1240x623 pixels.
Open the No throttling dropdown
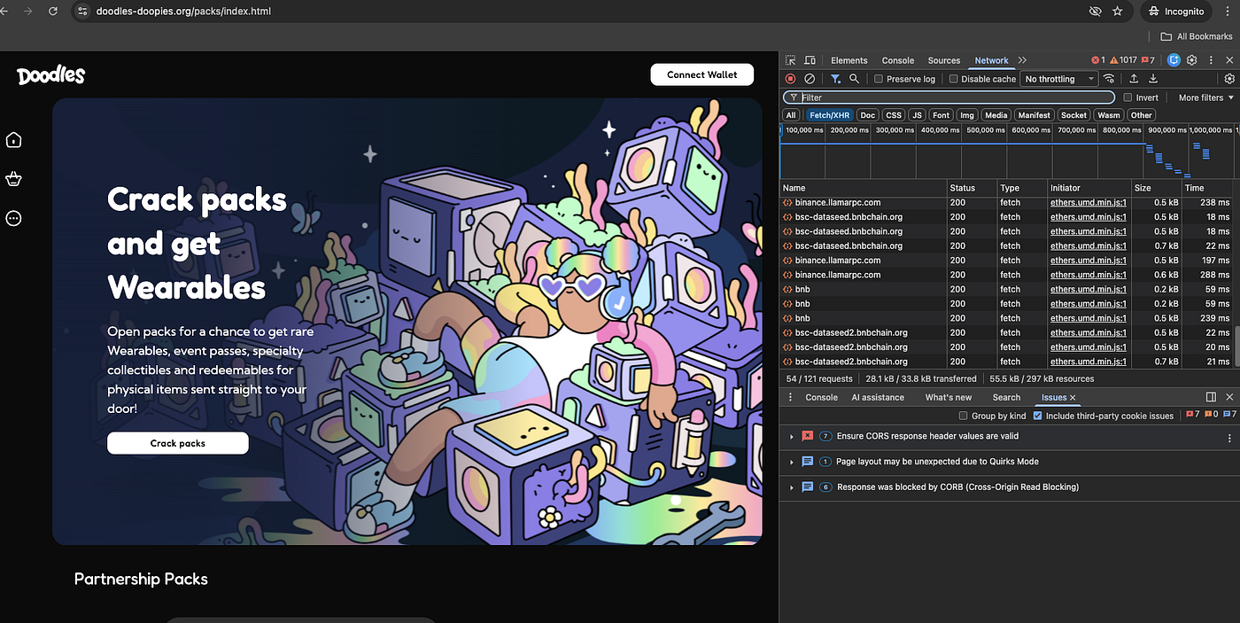coord(1059,79)
